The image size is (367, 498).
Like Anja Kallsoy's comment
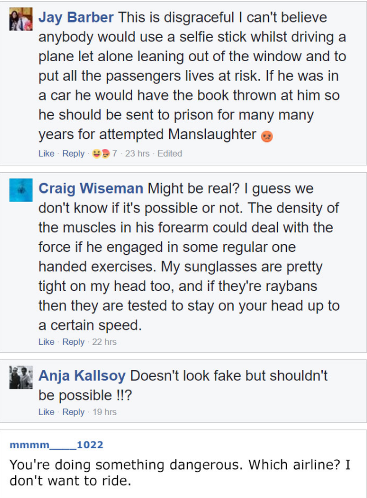click(x=46, y=412)
